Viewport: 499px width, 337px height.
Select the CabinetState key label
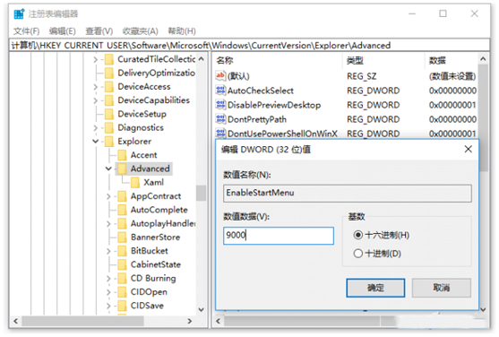156,264
